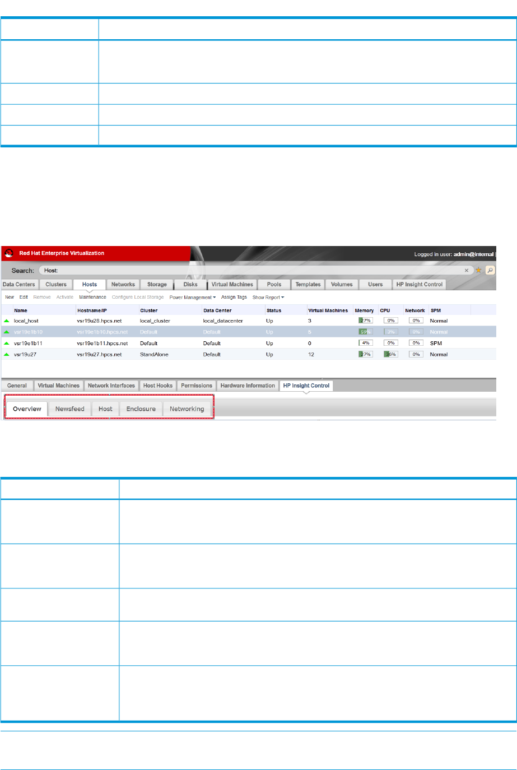Open the Clusters tab
Image resolution: width=517 pixels, height=770 pixels.
tap(56, 285)
